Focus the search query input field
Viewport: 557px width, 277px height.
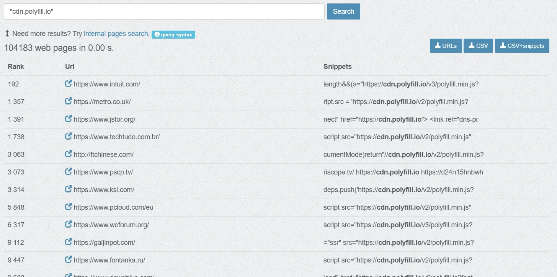click(x=164, y=11)
